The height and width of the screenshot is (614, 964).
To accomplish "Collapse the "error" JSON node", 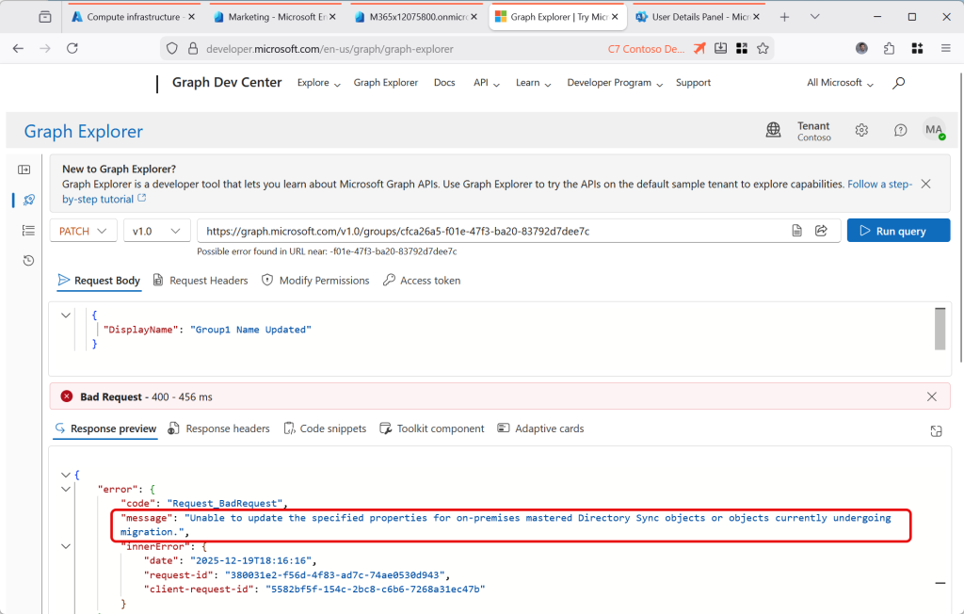I will click(x=65, y=489).
